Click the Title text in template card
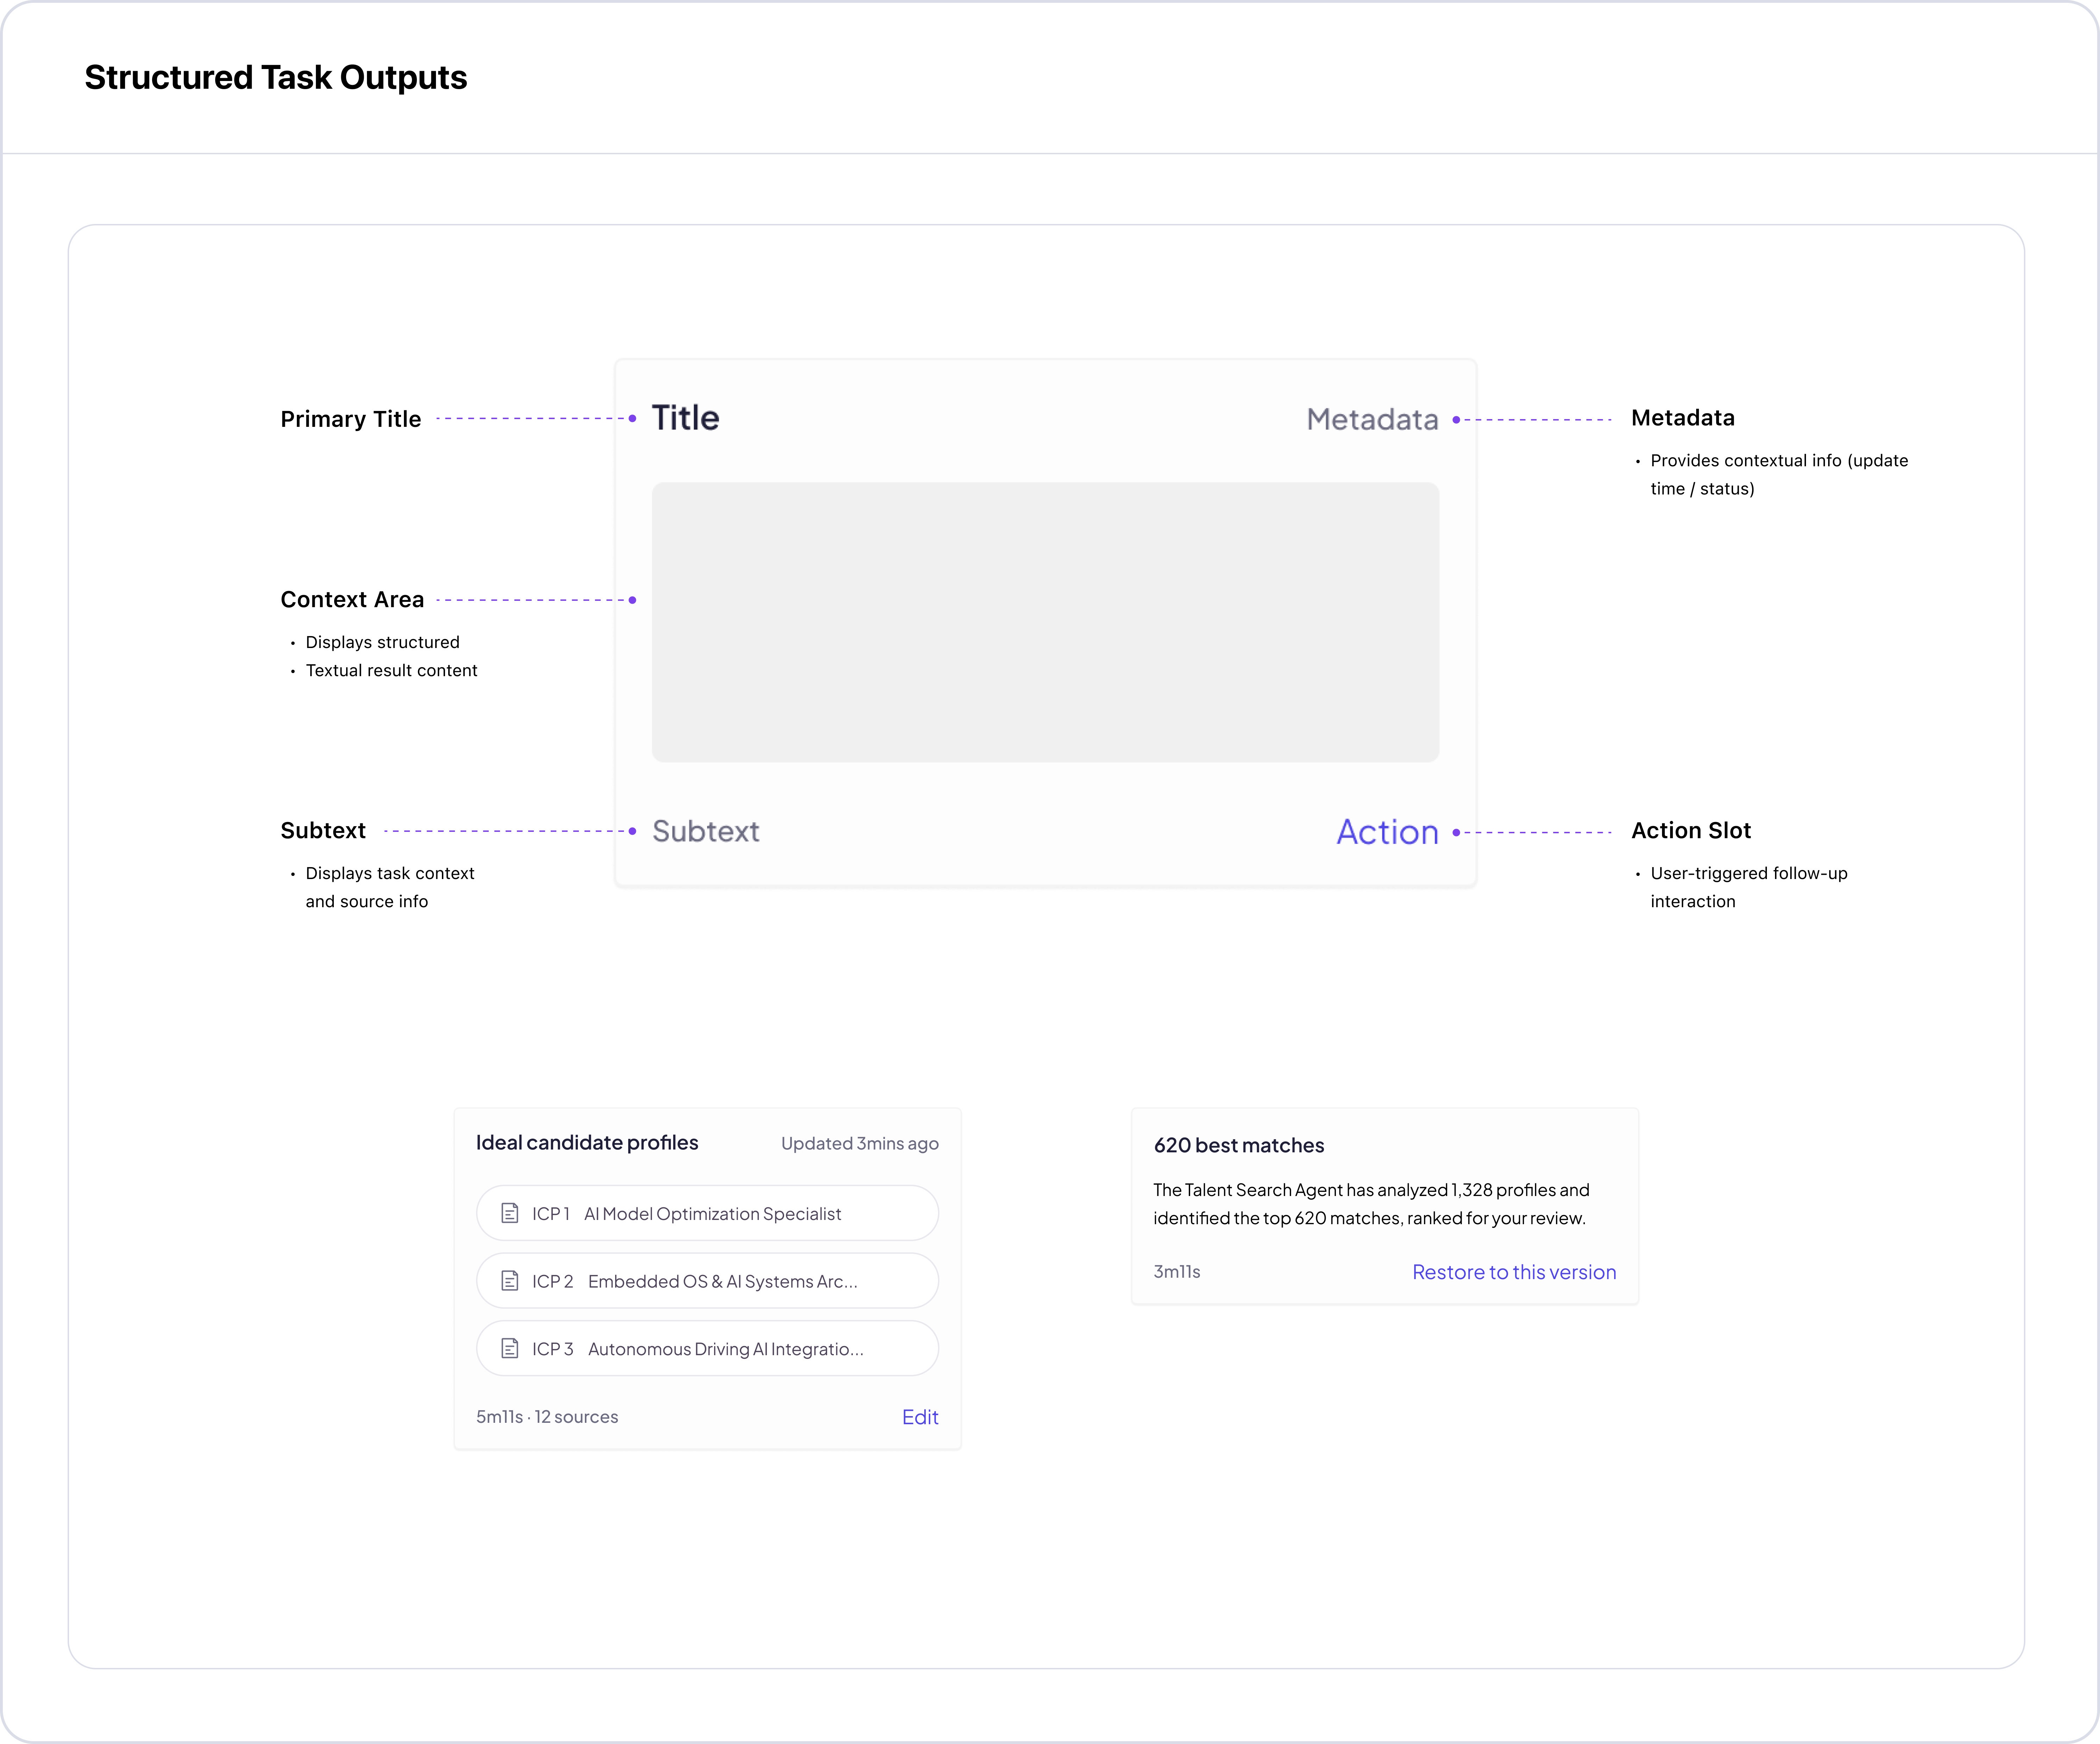This screenshot has width=2100, height=1744. tap(685, 418)
